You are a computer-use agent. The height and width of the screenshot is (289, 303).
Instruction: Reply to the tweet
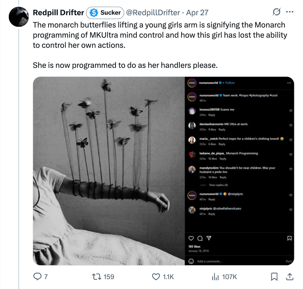(37, 277)
